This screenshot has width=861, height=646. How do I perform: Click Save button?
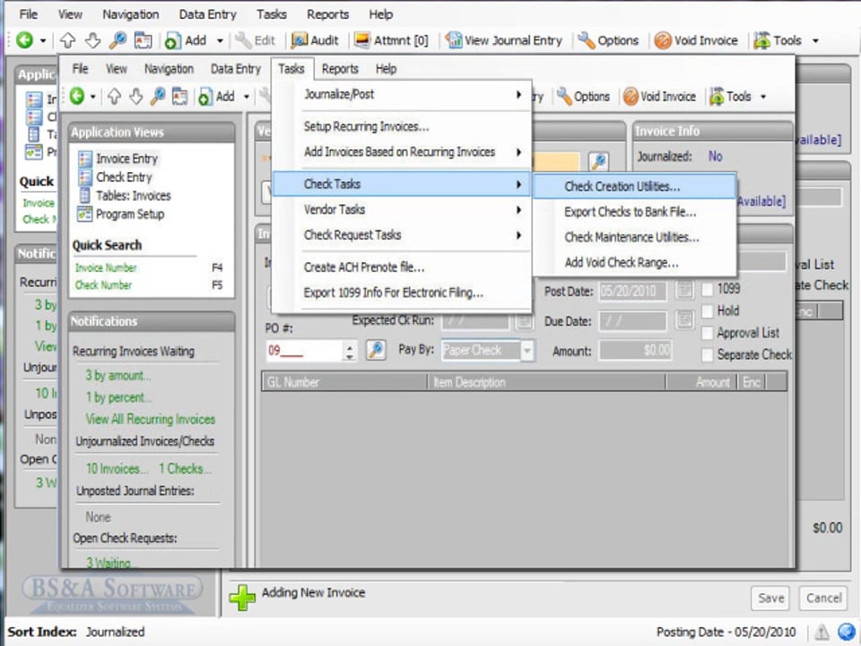coord(770,598)
